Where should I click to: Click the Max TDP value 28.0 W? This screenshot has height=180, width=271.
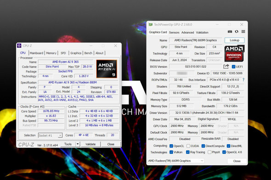click(87, 67)
